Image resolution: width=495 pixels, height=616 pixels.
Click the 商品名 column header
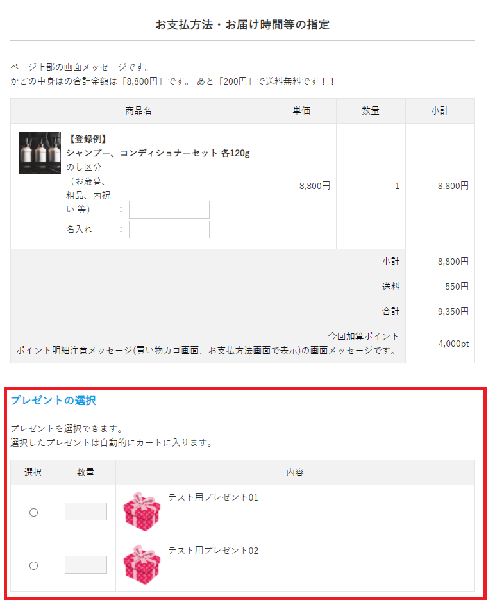point(138,111)
